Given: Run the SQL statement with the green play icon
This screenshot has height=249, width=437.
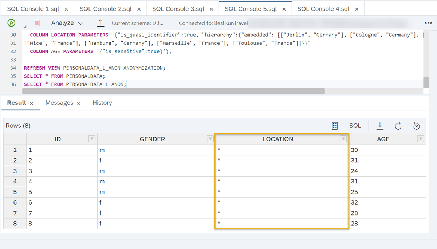Looking at the screenshot, I should [x=11, y=23].
